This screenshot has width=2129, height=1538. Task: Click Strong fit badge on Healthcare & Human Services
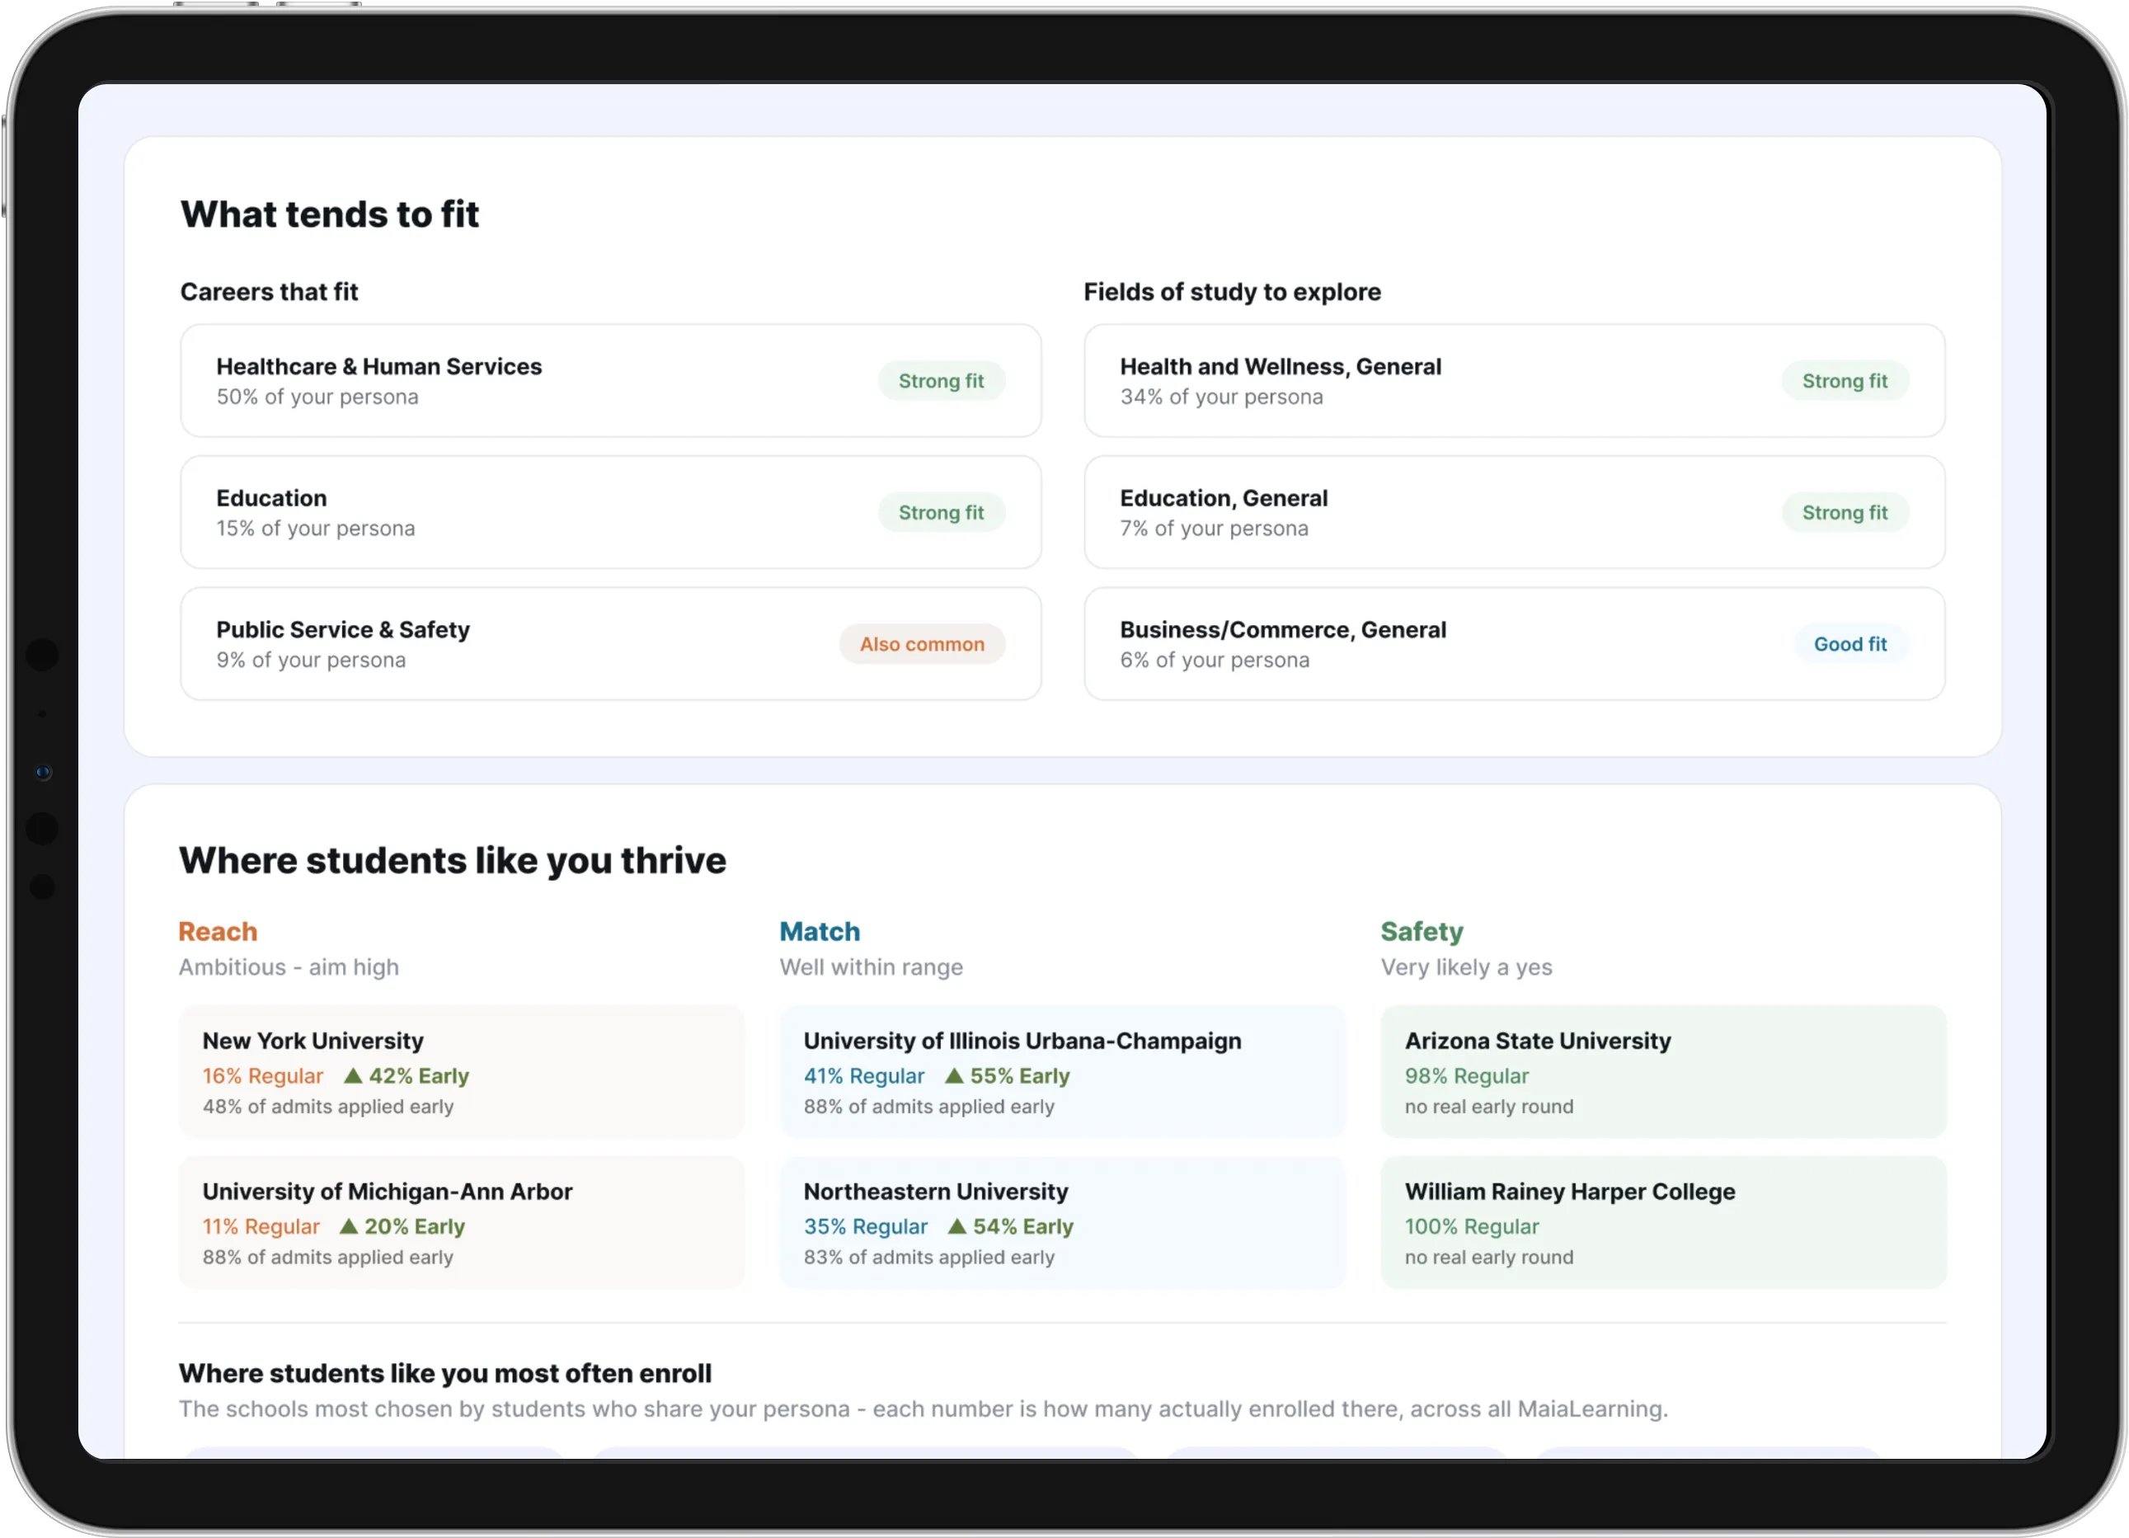pyautogui.click(x=942, y=380)
